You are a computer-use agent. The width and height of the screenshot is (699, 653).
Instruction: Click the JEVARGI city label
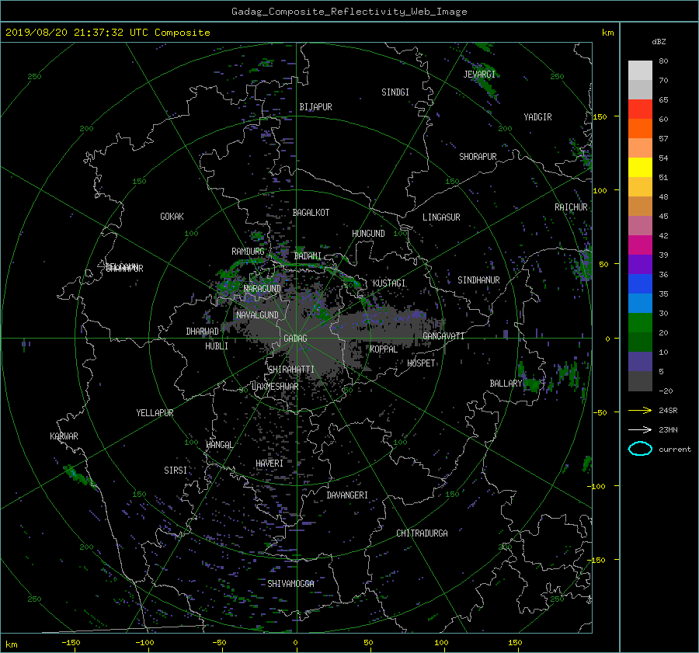[x=479, y=75]
